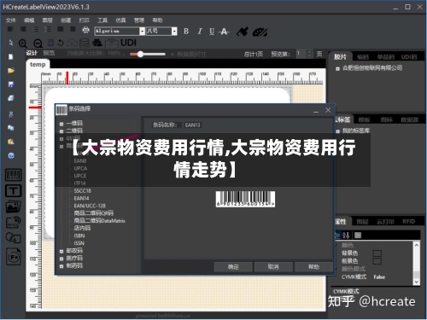Click the format painter brush icon

243,32
